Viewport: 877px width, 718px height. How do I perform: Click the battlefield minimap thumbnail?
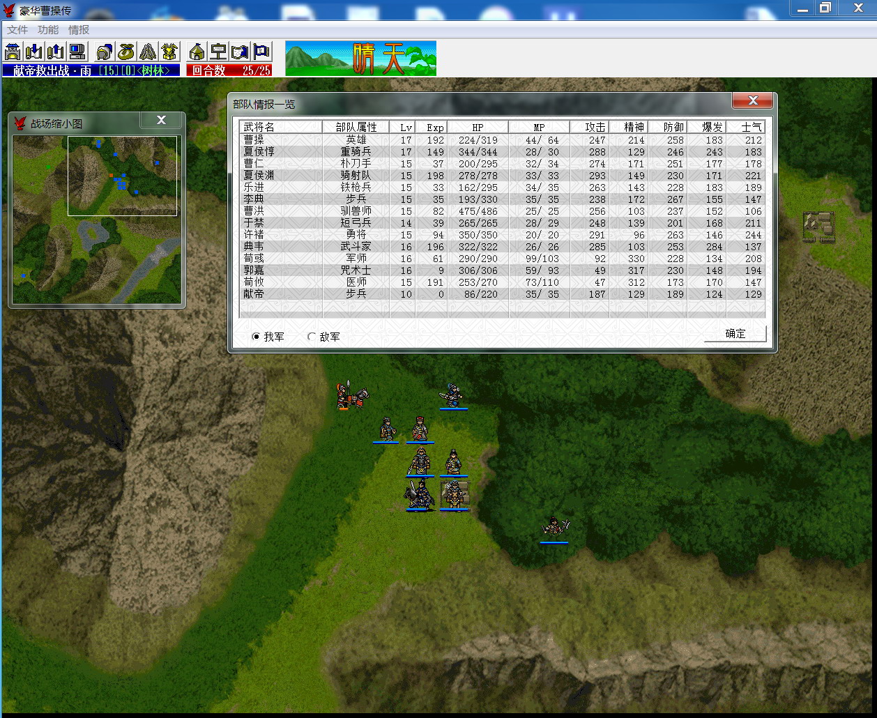tap(96, 219)
